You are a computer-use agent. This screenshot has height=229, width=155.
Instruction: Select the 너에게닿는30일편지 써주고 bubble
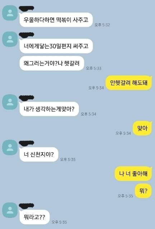(x=56, y=46)
